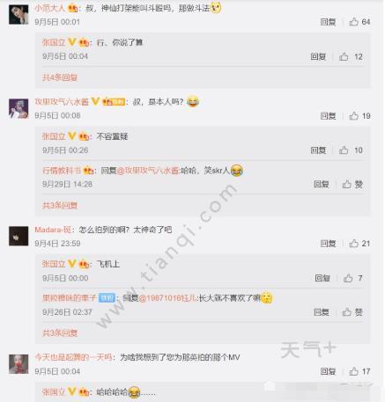Reply to 张国立's 飞机上 comment
Screen dimensions: 385x402
[x=322, y=278]
